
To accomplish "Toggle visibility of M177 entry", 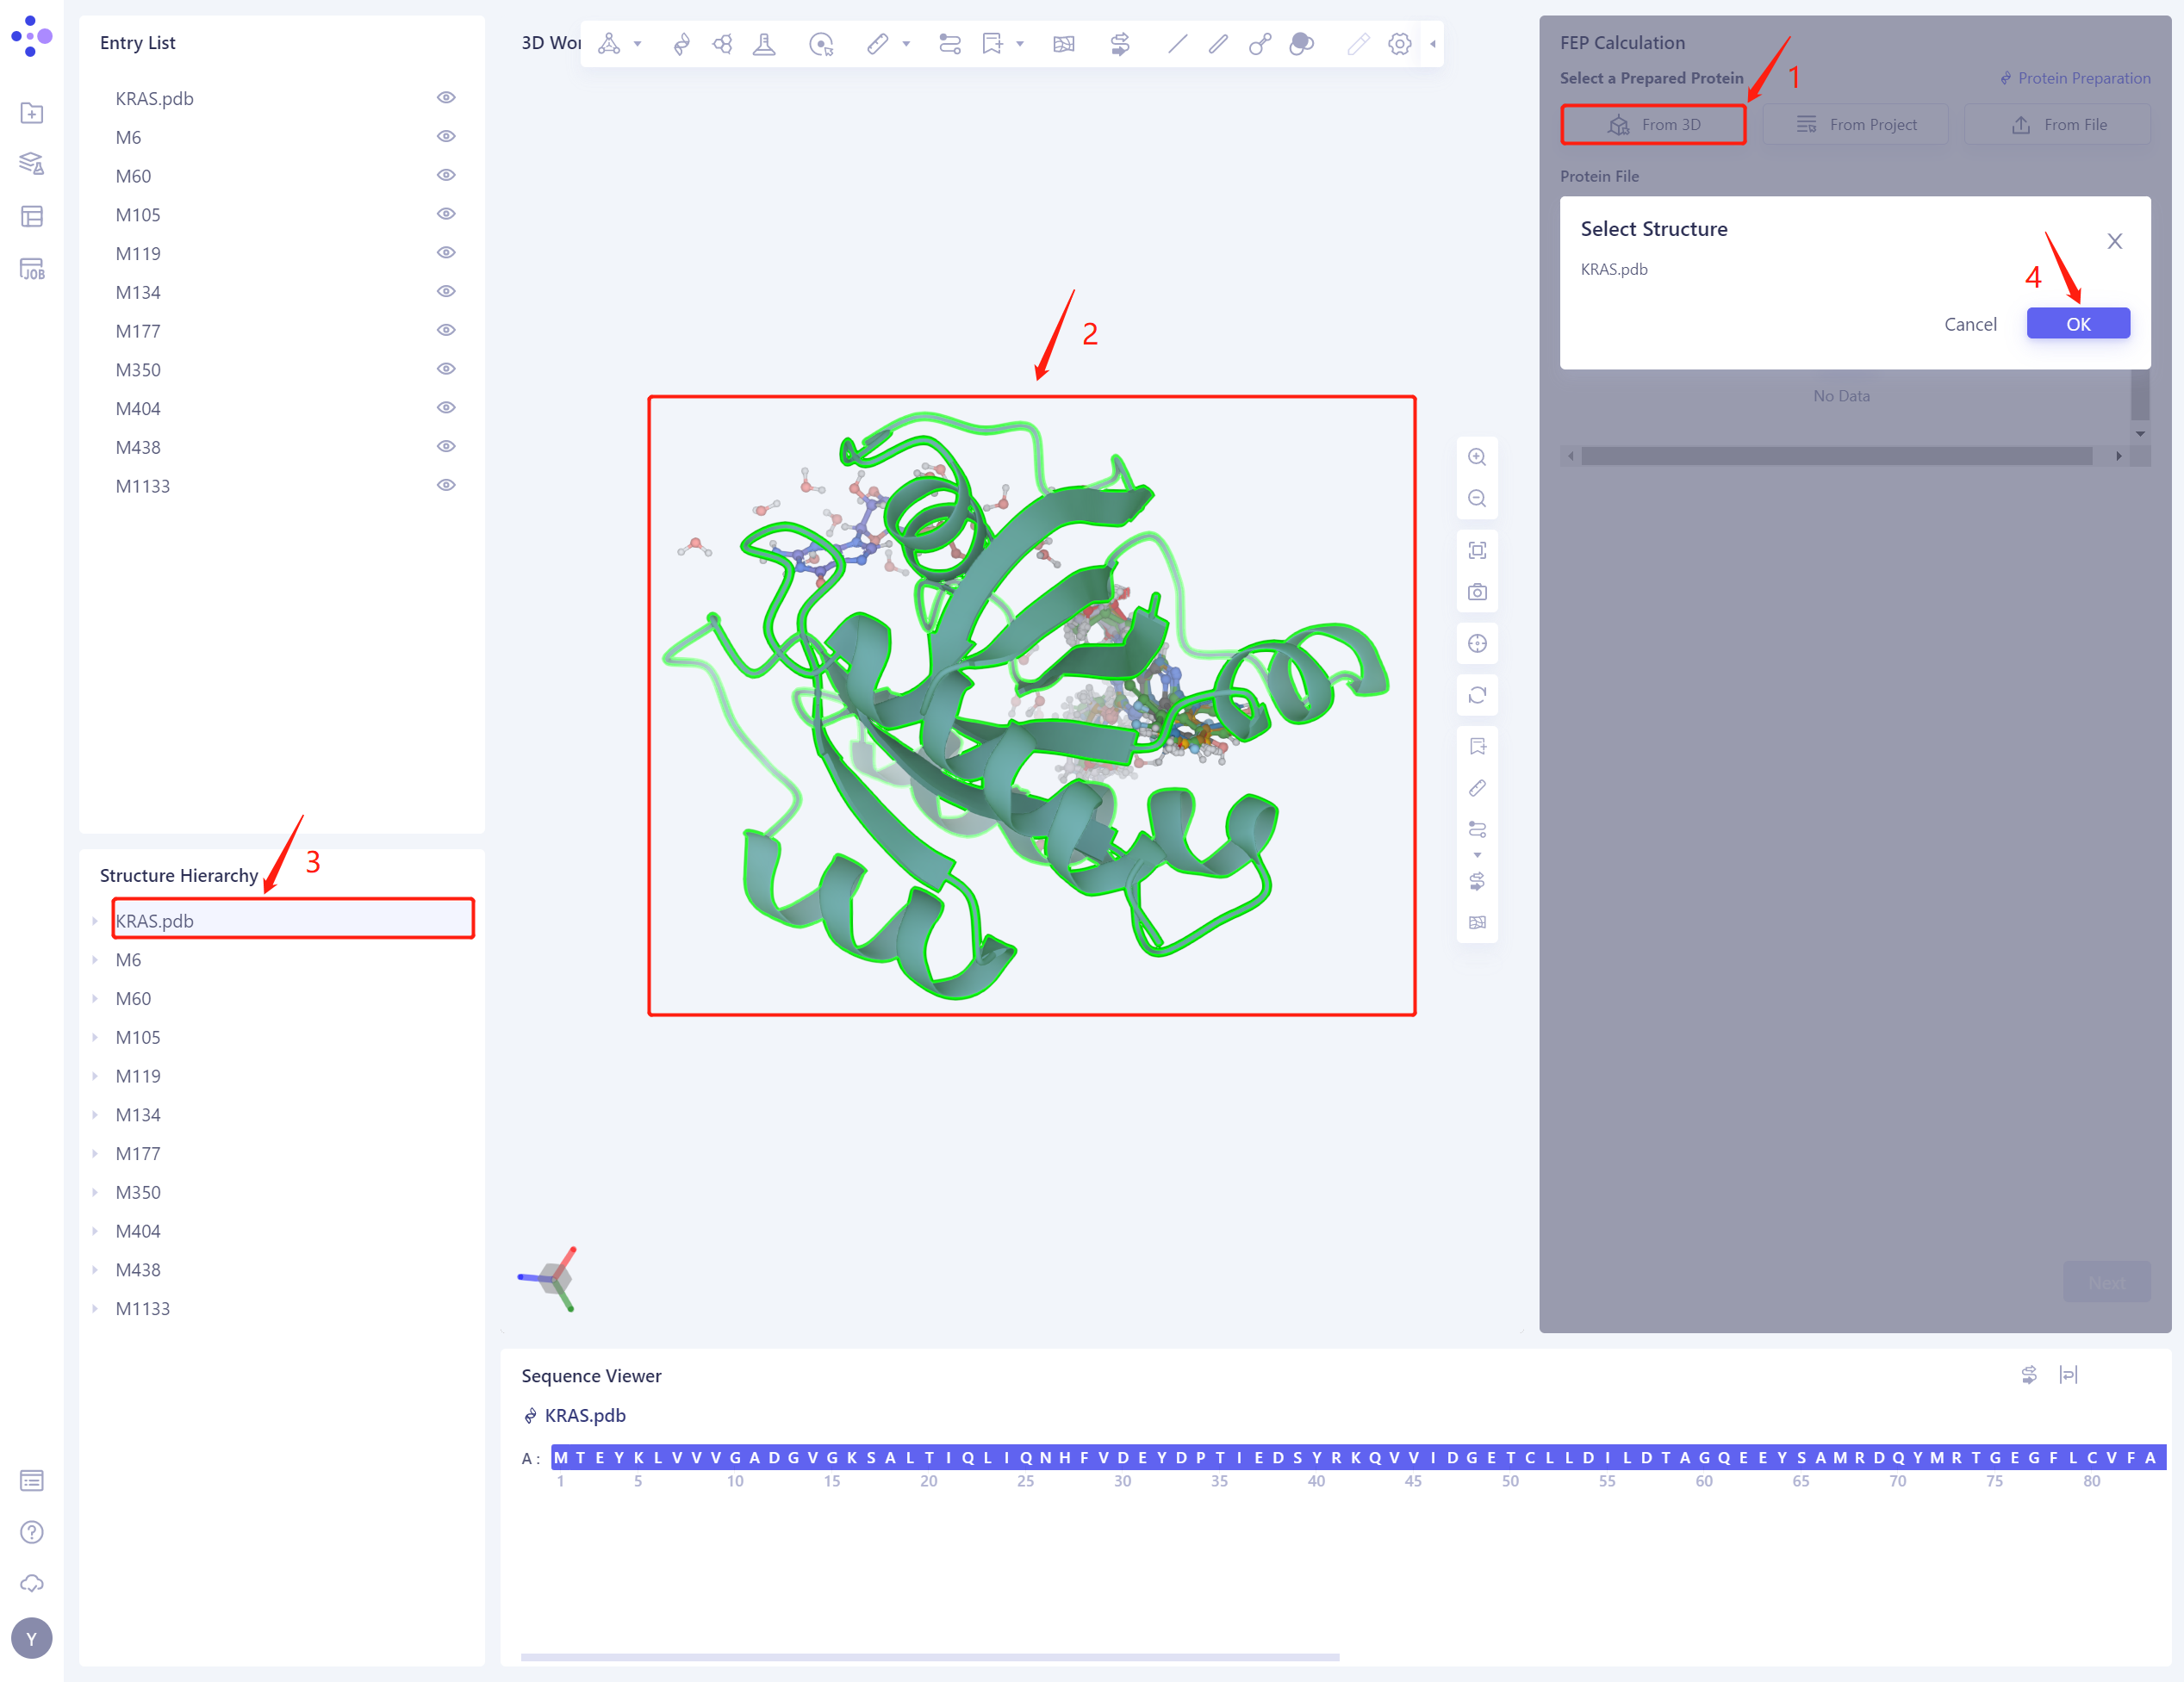I will 446,331.
